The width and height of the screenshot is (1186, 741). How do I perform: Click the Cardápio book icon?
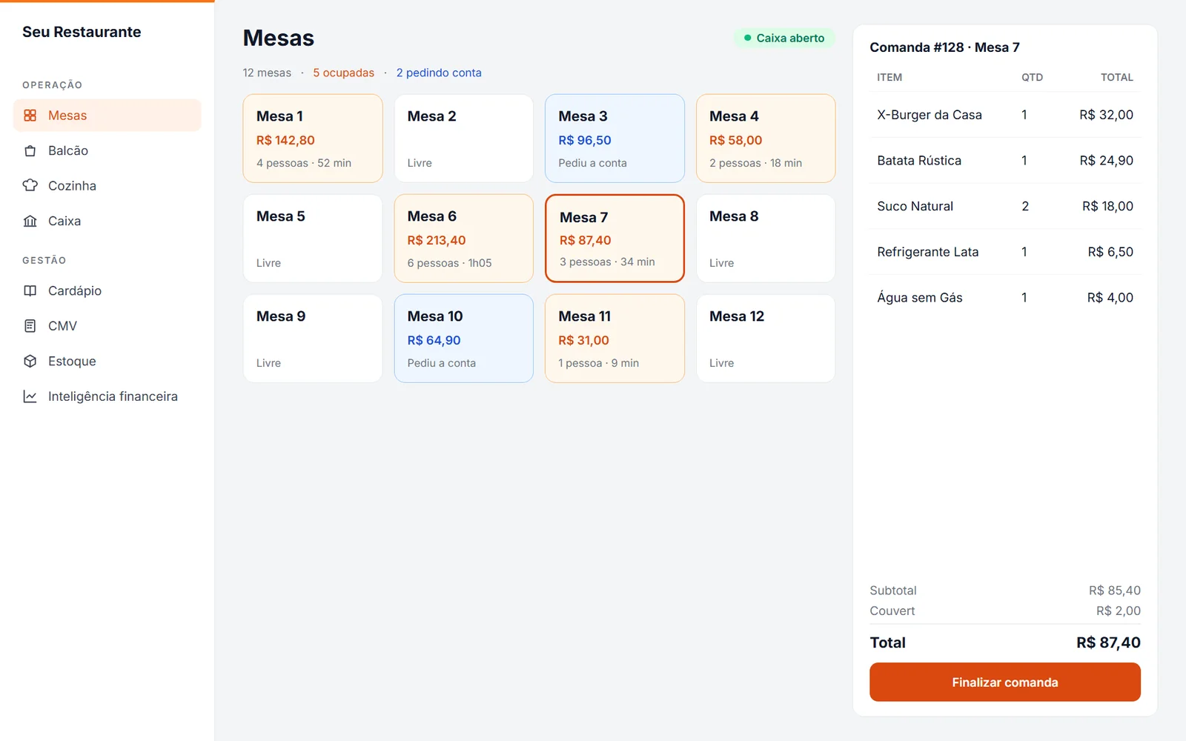[x=30, y=290]
